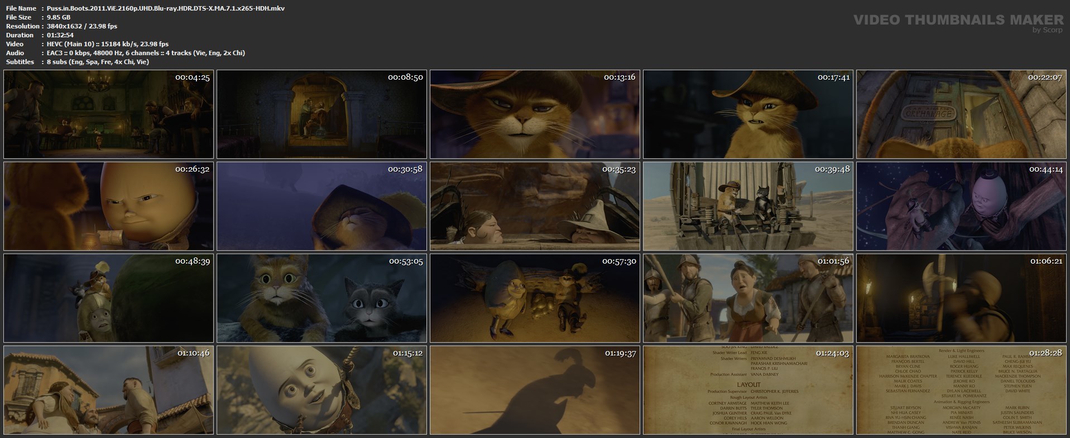This screenshot has width=1070, height=438.
Task: Open the thumbnail timestamped 01:10:46
Action: (108, 390)
